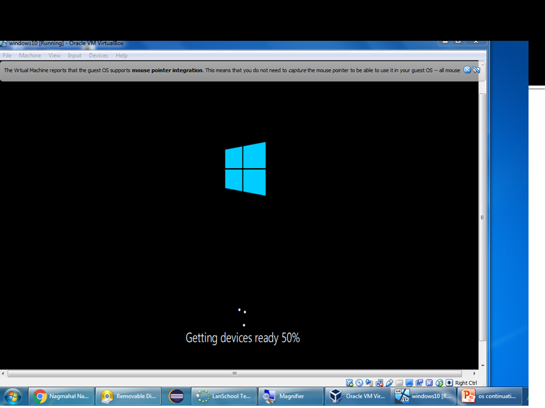Disable future mouse integration notifications
Viewport: 545px width, 408px height.
click(476, 70)
